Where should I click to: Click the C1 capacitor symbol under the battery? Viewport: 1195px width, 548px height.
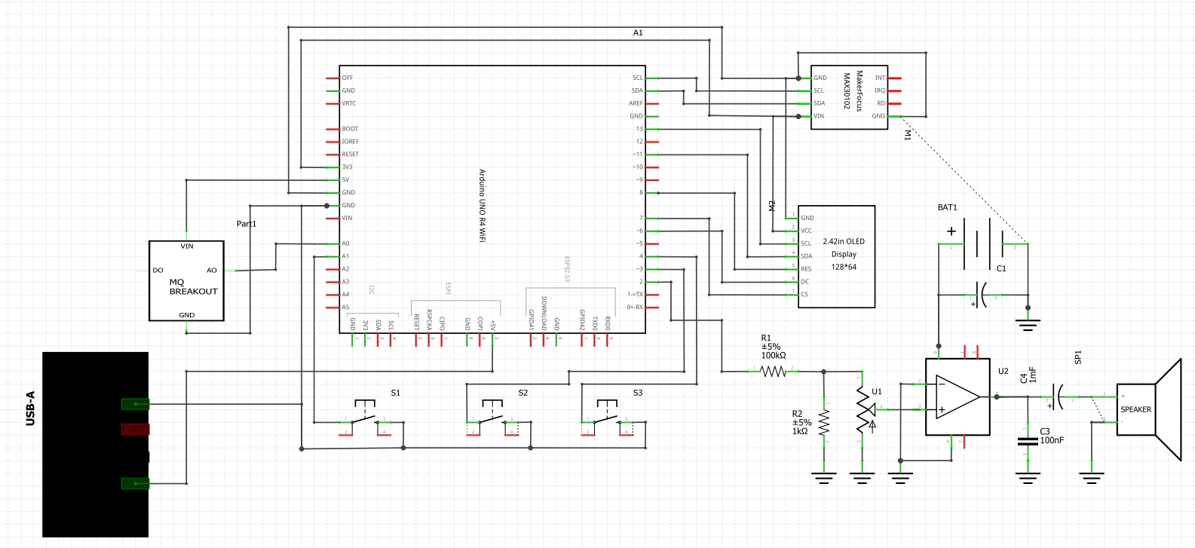pyautogui.click(x=983, y=295)
